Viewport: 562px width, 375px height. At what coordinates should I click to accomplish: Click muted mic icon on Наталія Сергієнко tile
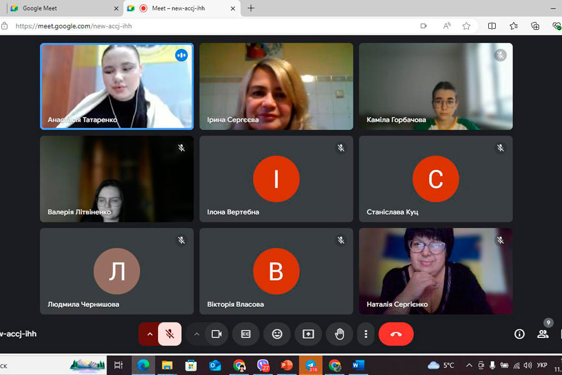point(500,240)
